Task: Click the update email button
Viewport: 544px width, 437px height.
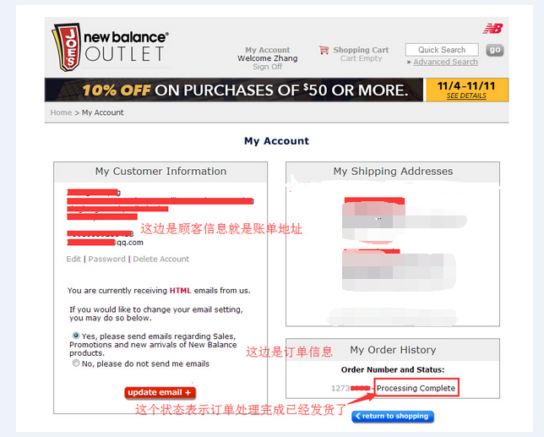Action: pyautogui.click(x=160, y=392)
